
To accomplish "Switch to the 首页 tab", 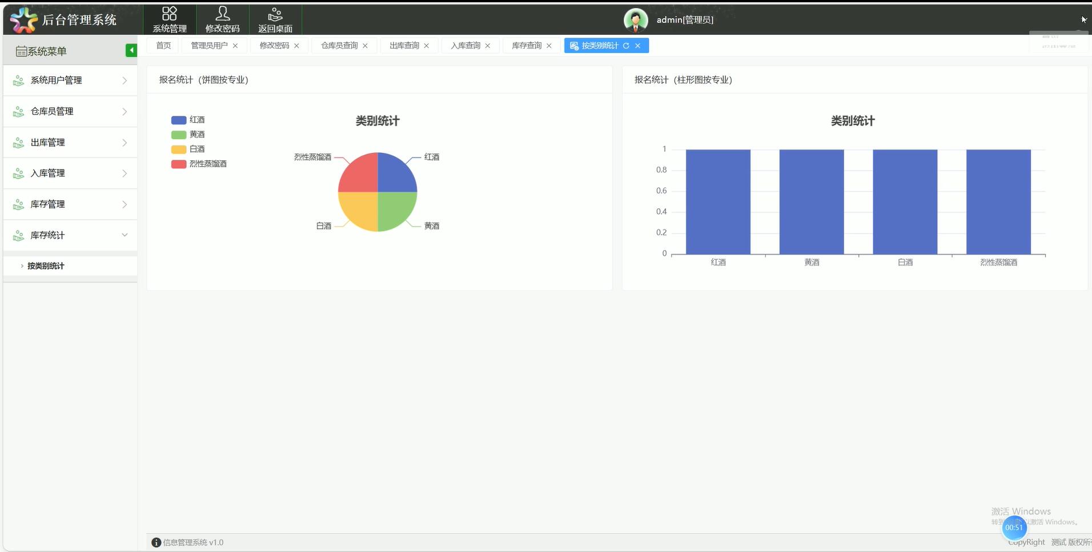I will [163, 46].
